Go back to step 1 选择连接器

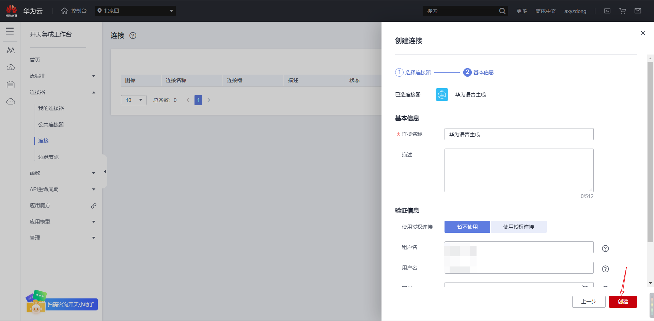pos(413,72)
